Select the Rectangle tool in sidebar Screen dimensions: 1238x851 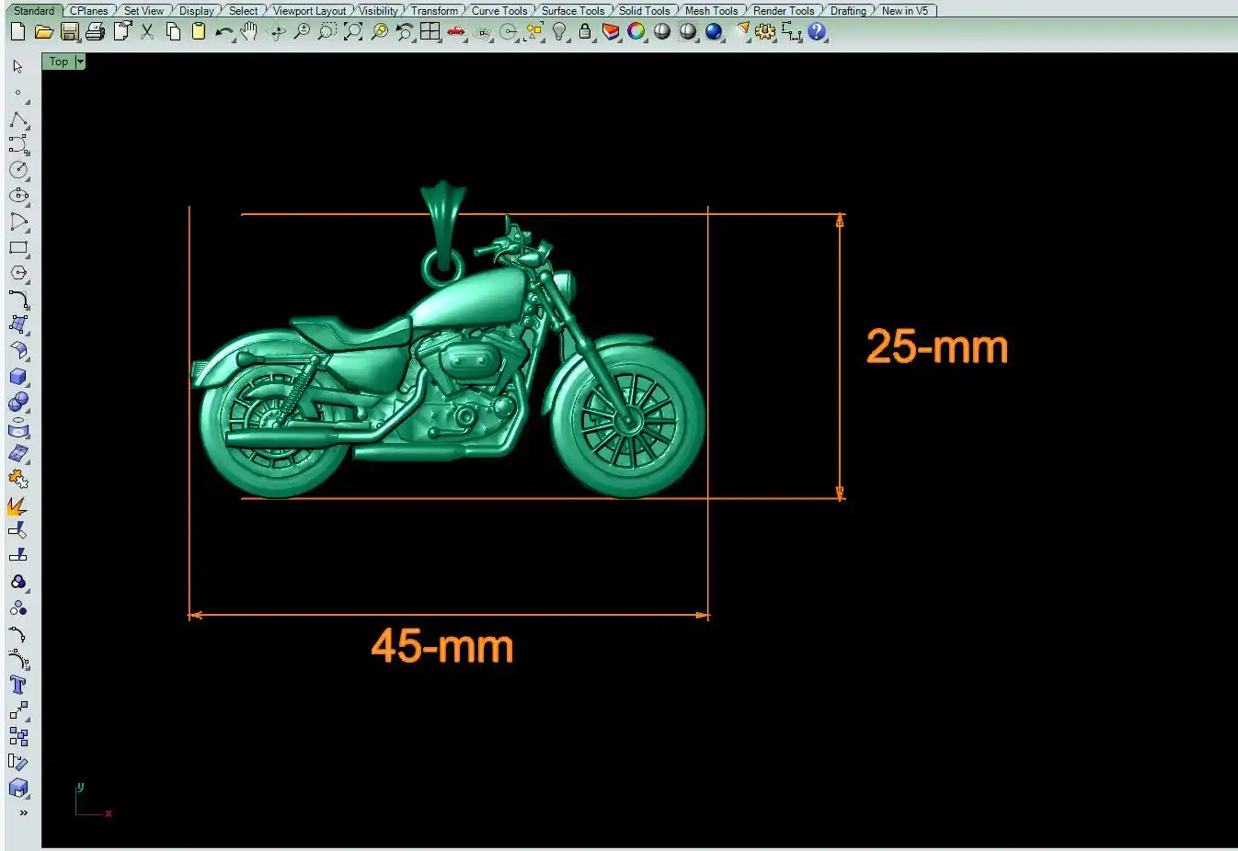click(x=18, y=248)
